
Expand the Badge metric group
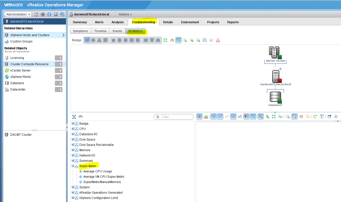click(73, 123)
